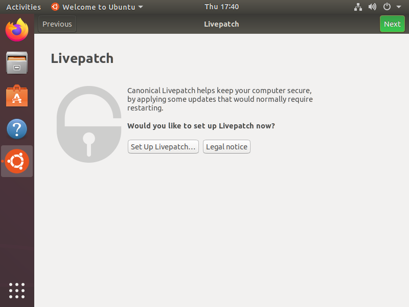This screenshot has width=409, height=307.
Task: Click the Livepatch page heading
Action: pos(82,58)
